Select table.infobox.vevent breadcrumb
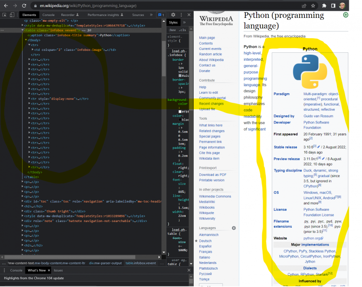 (x=140, y=263)
